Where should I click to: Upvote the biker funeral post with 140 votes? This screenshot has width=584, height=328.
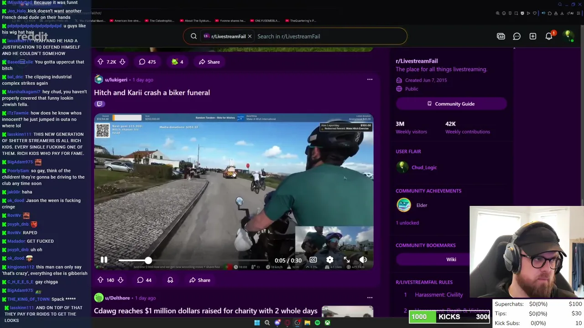[100, 280]
